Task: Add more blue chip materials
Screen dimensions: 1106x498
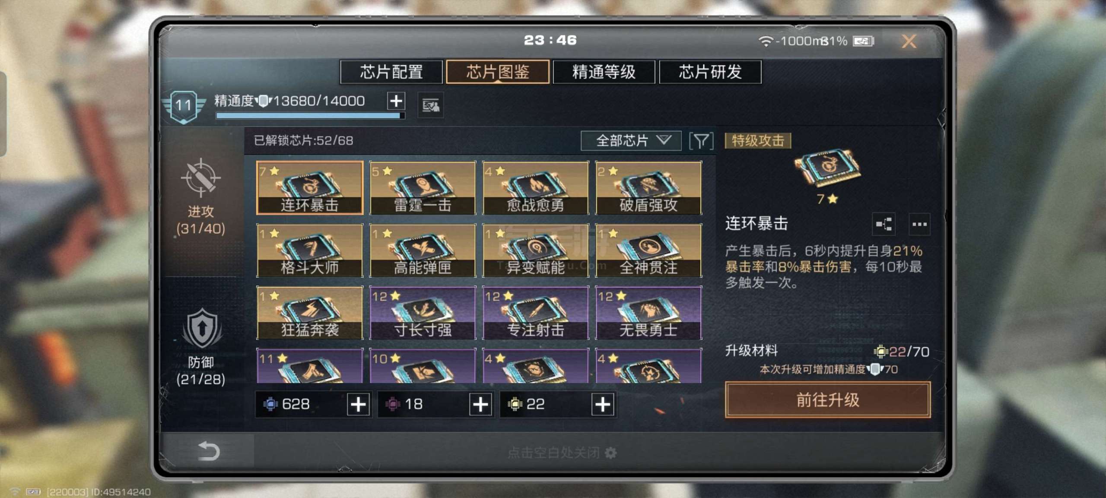Action: tap(358, 404)
